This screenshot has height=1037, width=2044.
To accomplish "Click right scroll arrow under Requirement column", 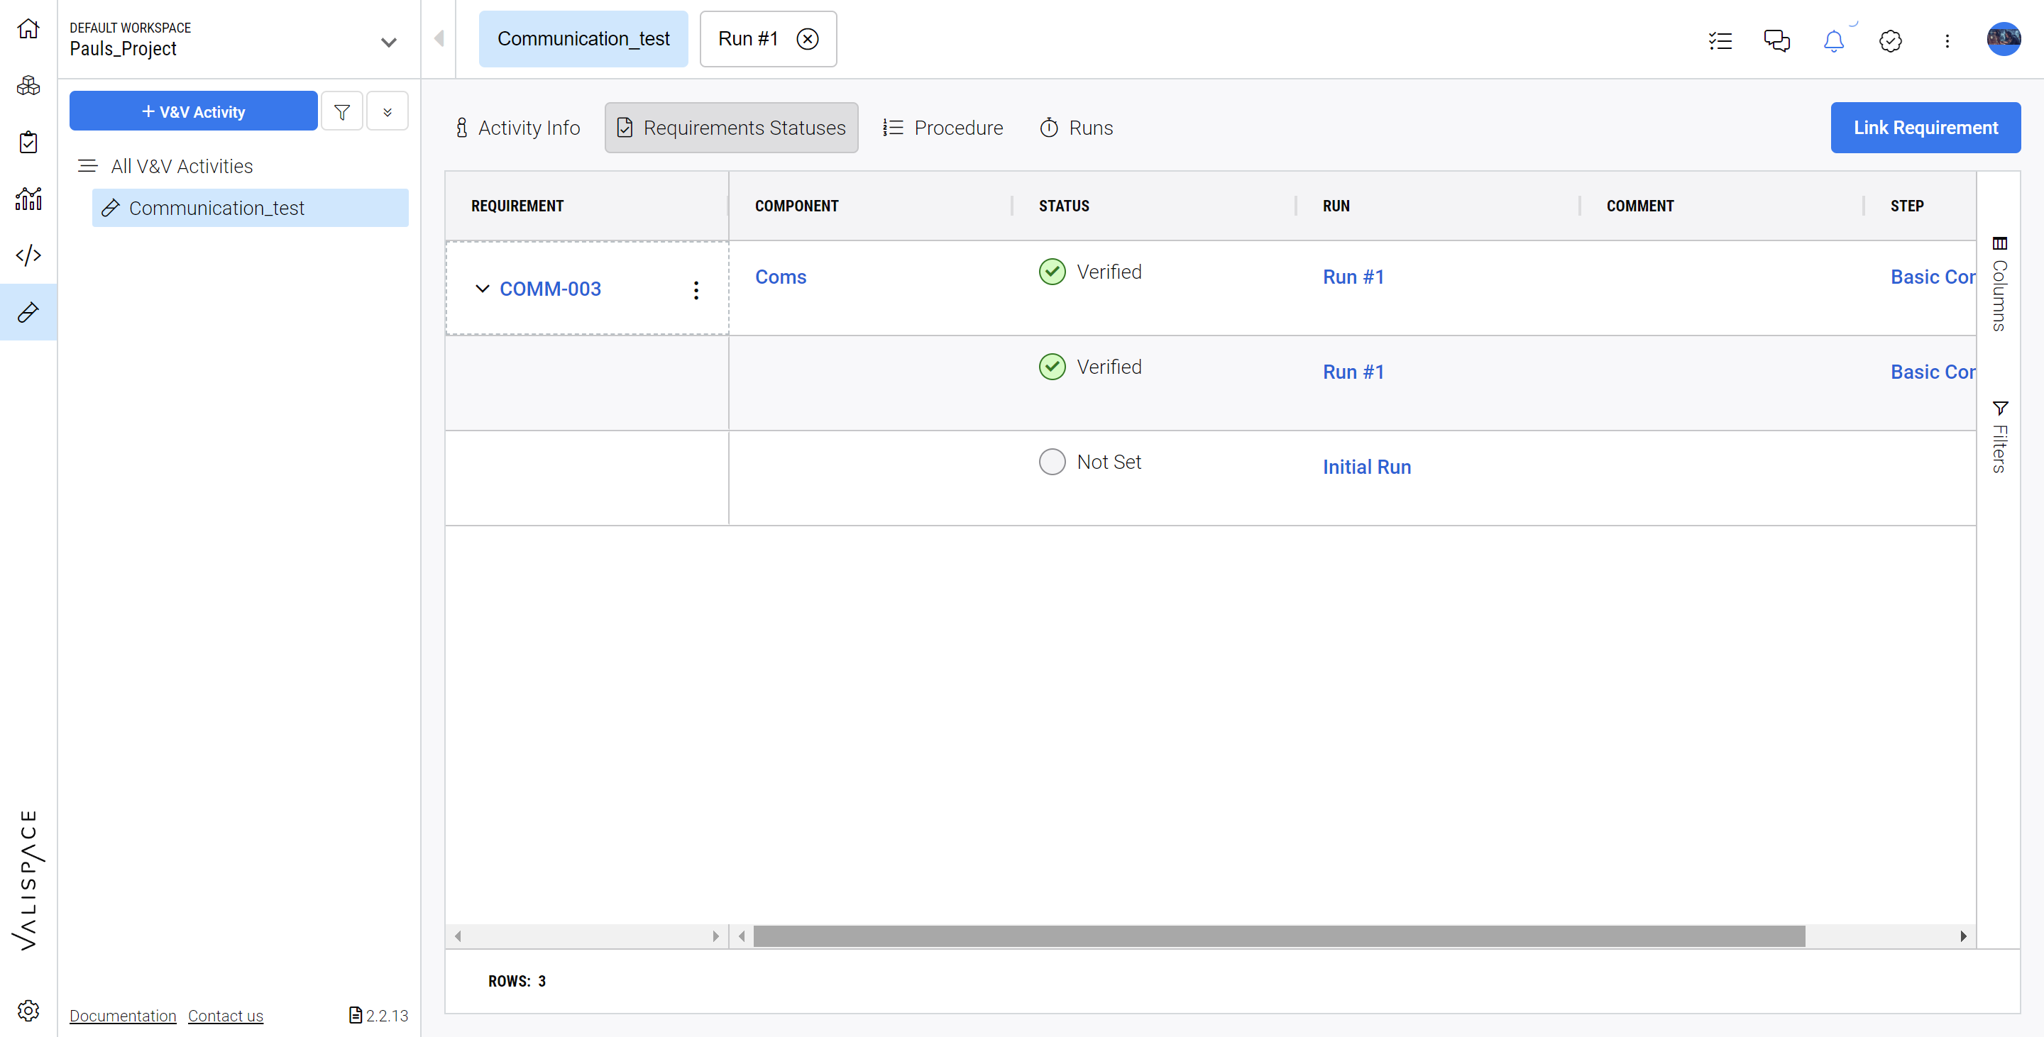I will coord(715,936).
